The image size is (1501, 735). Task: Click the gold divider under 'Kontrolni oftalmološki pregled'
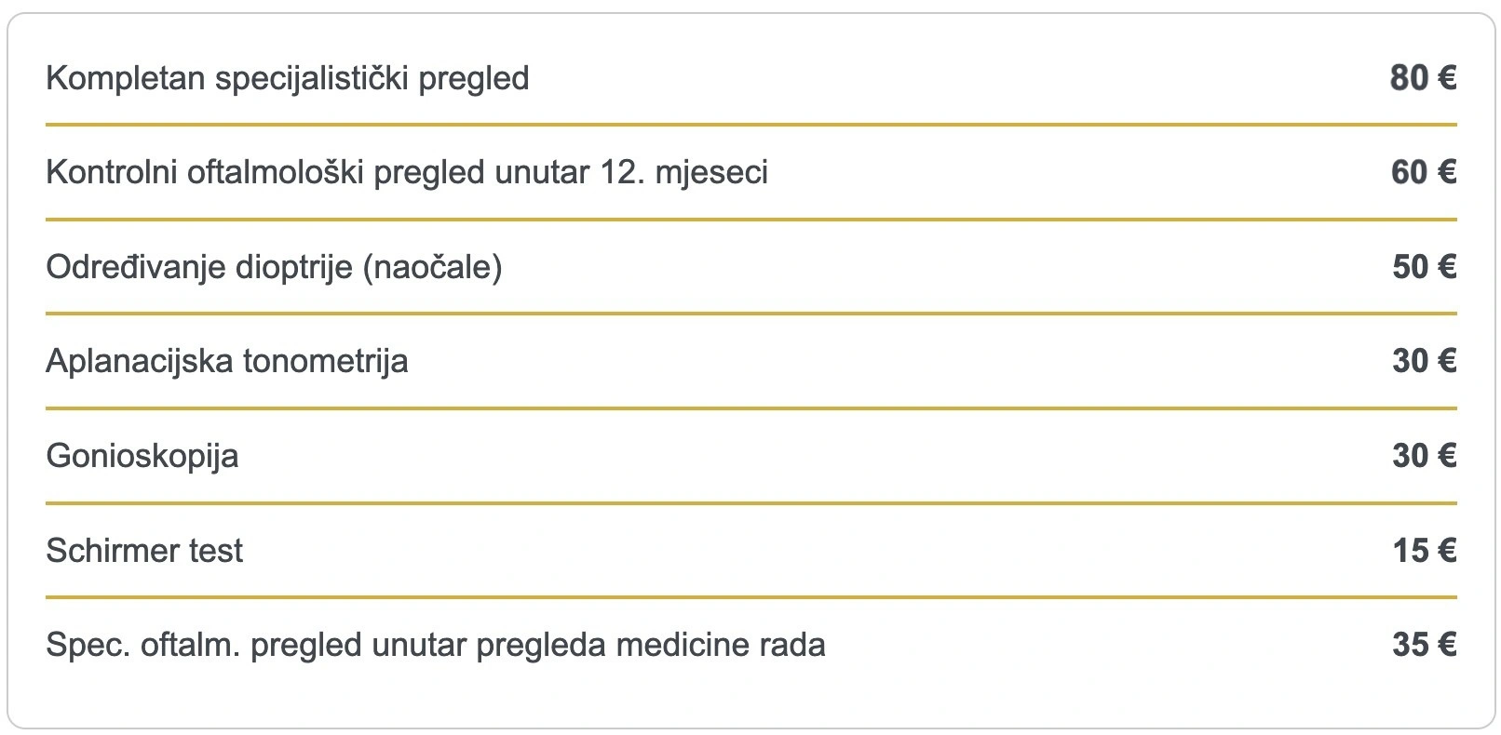(x=750, y=220)
